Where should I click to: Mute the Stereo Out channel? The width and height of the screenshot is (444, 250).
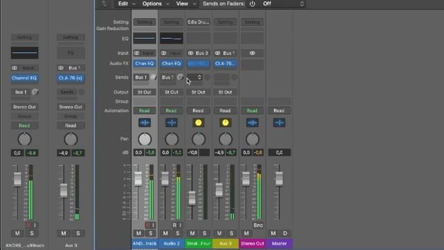pos(246,233)
